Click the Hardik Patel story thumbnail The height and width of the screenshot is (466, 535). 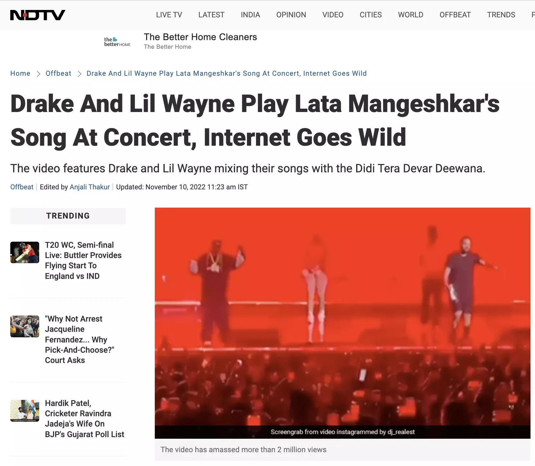pos(25,411)
